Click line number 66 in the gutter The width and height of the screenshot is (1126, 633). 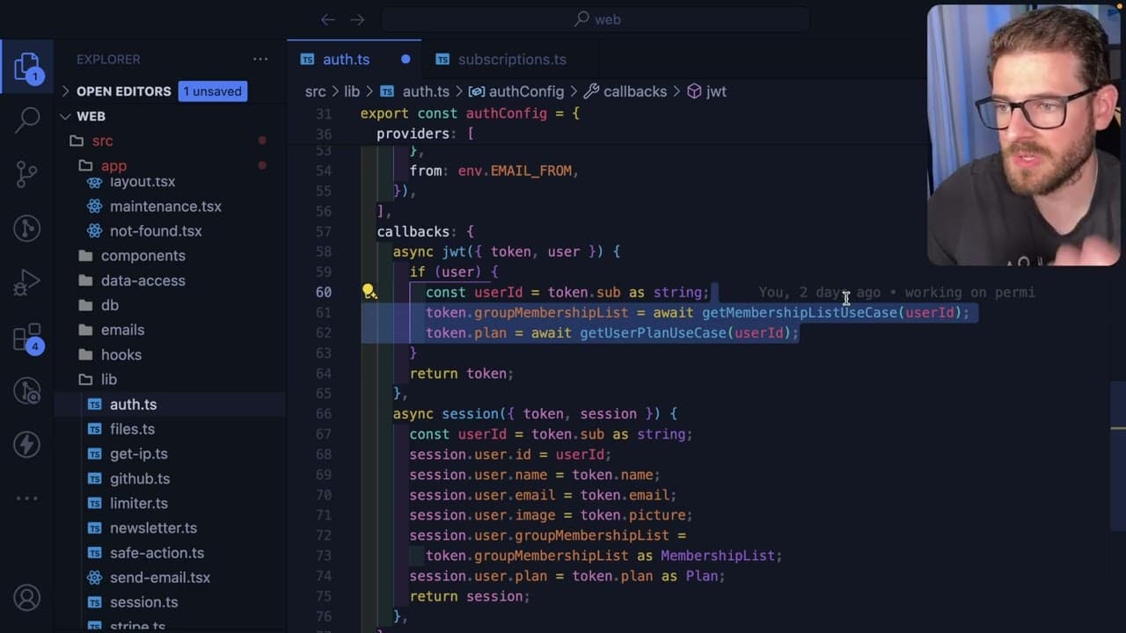(323, 414)
